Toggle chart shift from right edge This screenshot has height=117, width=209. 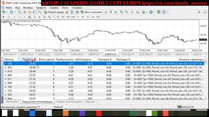137,12
